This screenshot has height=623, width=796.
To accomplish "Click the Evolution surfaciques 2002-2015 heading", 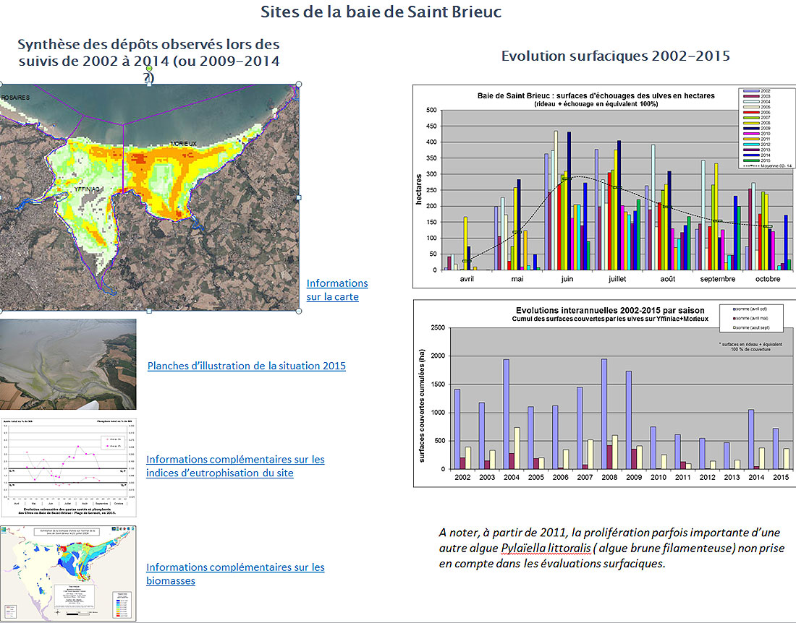I will coord(615,56).
